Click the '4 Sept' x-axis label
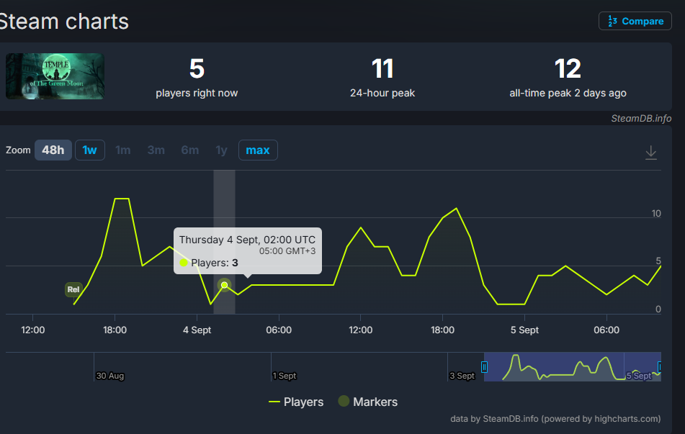The width and height of the screenshot is (685, 434). click(x=197, y=330)
